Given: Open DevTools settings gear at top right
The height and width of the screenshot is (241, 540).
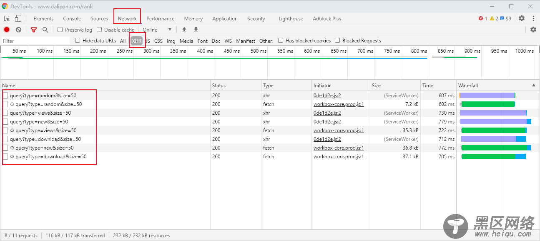Looking at the screenshot, I should [522, 18].
